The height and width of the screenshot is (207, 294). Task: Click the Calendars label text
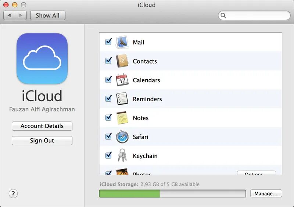coord(146,80)
